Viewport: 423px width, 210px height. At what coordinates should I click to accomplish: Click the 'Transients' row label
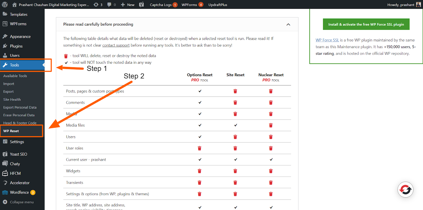coord(75,183)
